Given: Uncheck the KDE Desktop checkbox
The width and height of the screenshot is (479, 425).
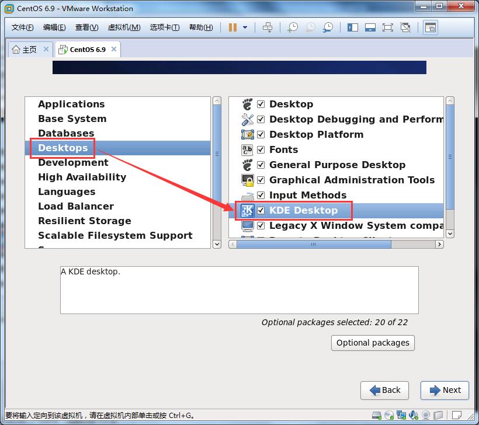Looking at the screenshot, I should pos(261,210).
